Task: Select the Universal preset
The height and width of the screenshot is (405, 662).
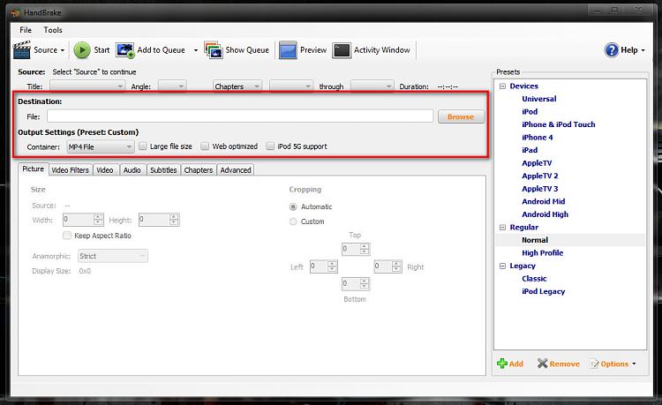Action: click(539, 99)
